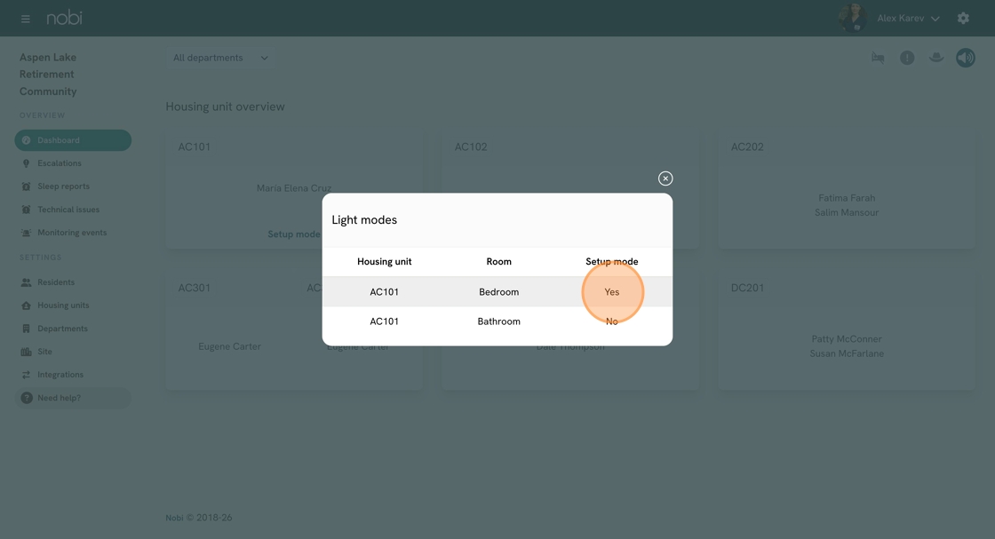Click the lamp icon in top toolbar

pyautogui.click(x=936, y=58)
